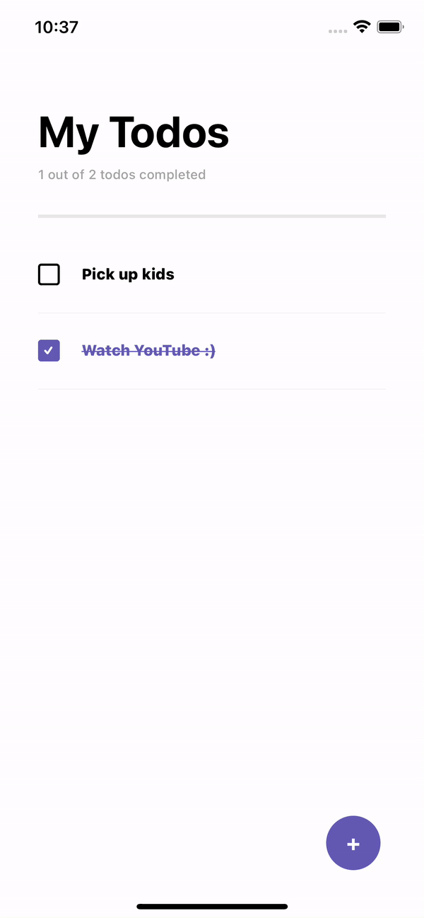Click the ":)" smiley in second todo
This screenshot has height=918, width=424.
coord(209,350)
